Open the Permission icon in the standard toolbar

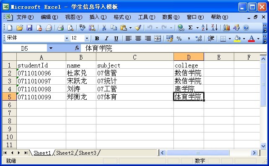[x=39, y=28]
